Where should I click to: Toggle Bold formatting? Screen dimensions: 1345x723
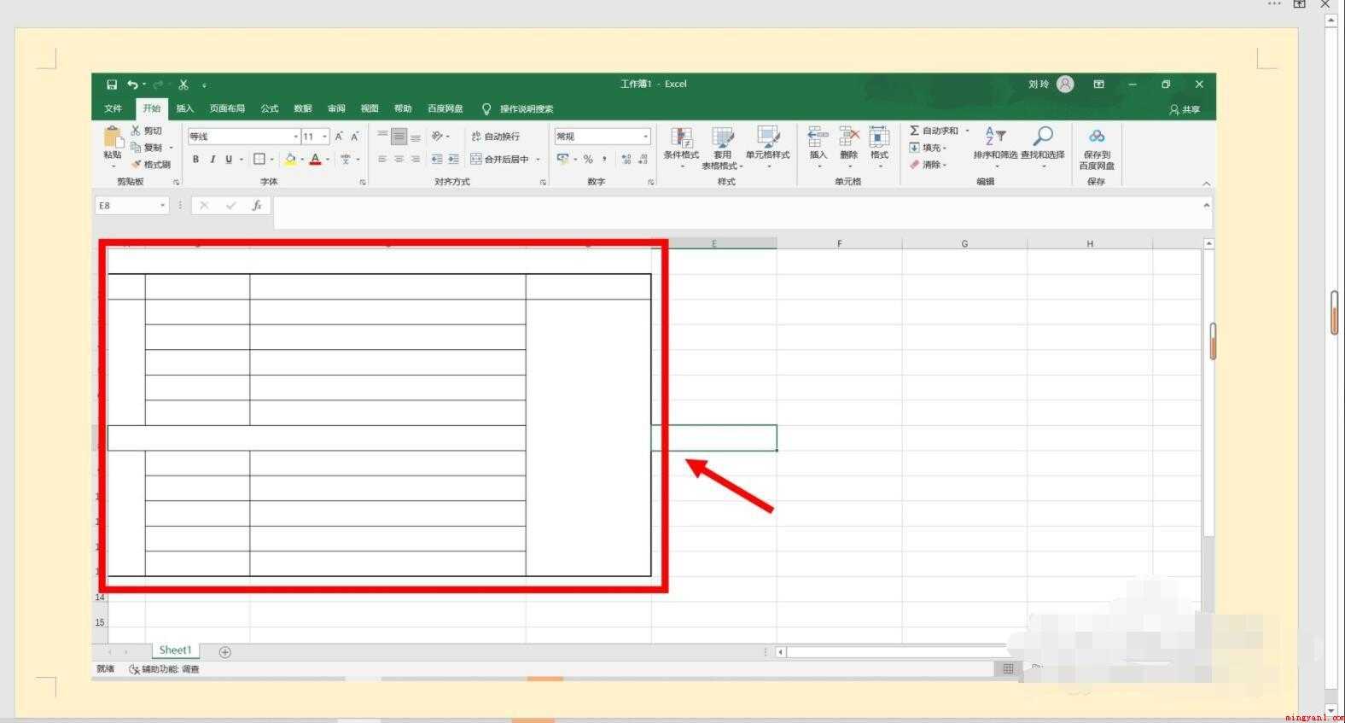[195, 160]
